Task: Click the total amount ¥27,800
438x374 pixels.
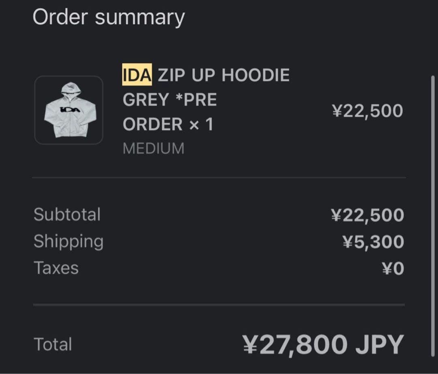Action: click(295, 344)
